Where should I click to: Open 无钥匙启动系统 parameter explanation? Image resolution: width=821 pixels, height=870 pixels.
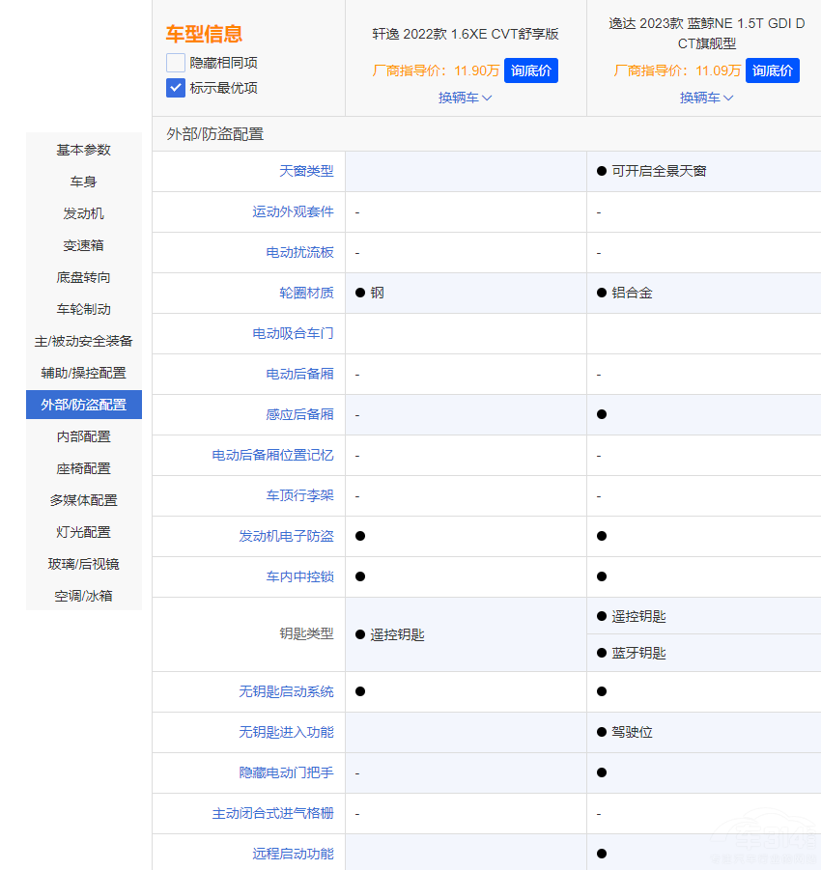tap(286, 691)
